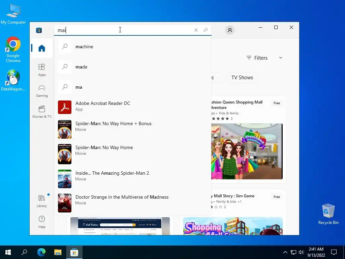Click Free button on Mall Story card
Screen dimensions: 345x259
point(277,197)
